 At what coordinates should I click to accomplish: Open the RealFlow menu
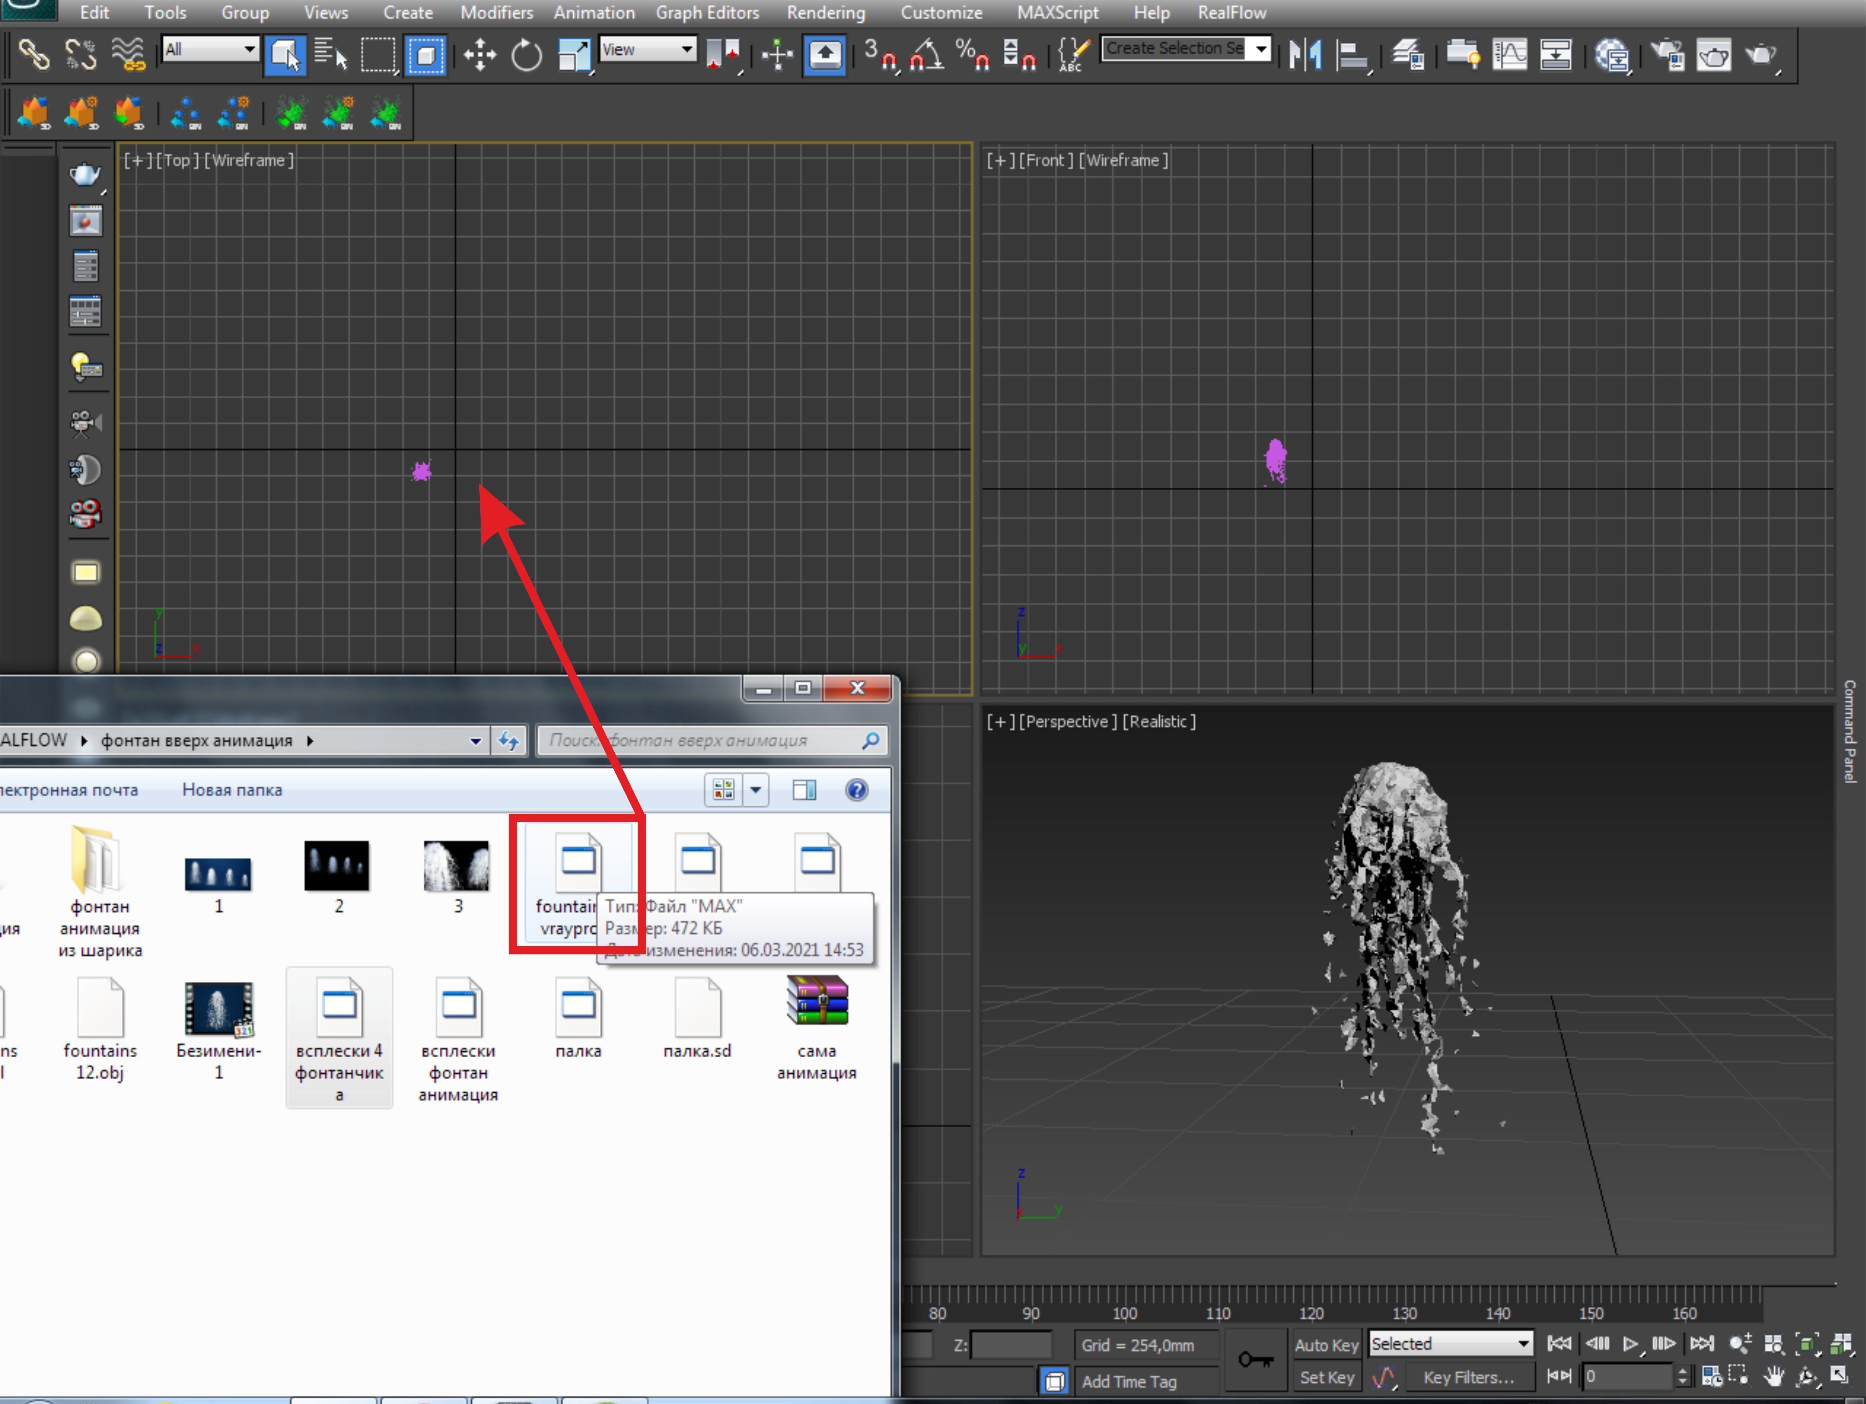1232,13
